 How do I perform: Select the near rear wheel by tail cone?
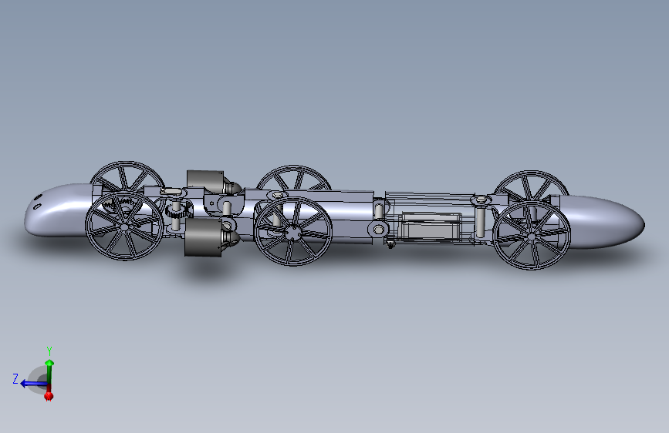point(532,235)
